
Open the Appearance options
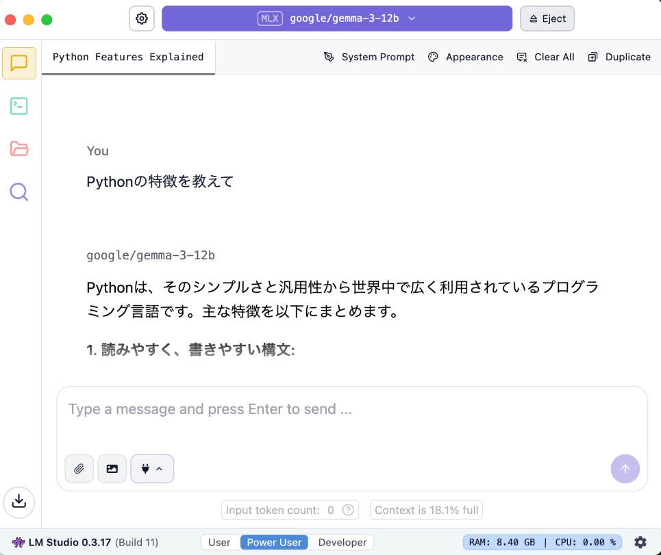(x=466, y=57)
